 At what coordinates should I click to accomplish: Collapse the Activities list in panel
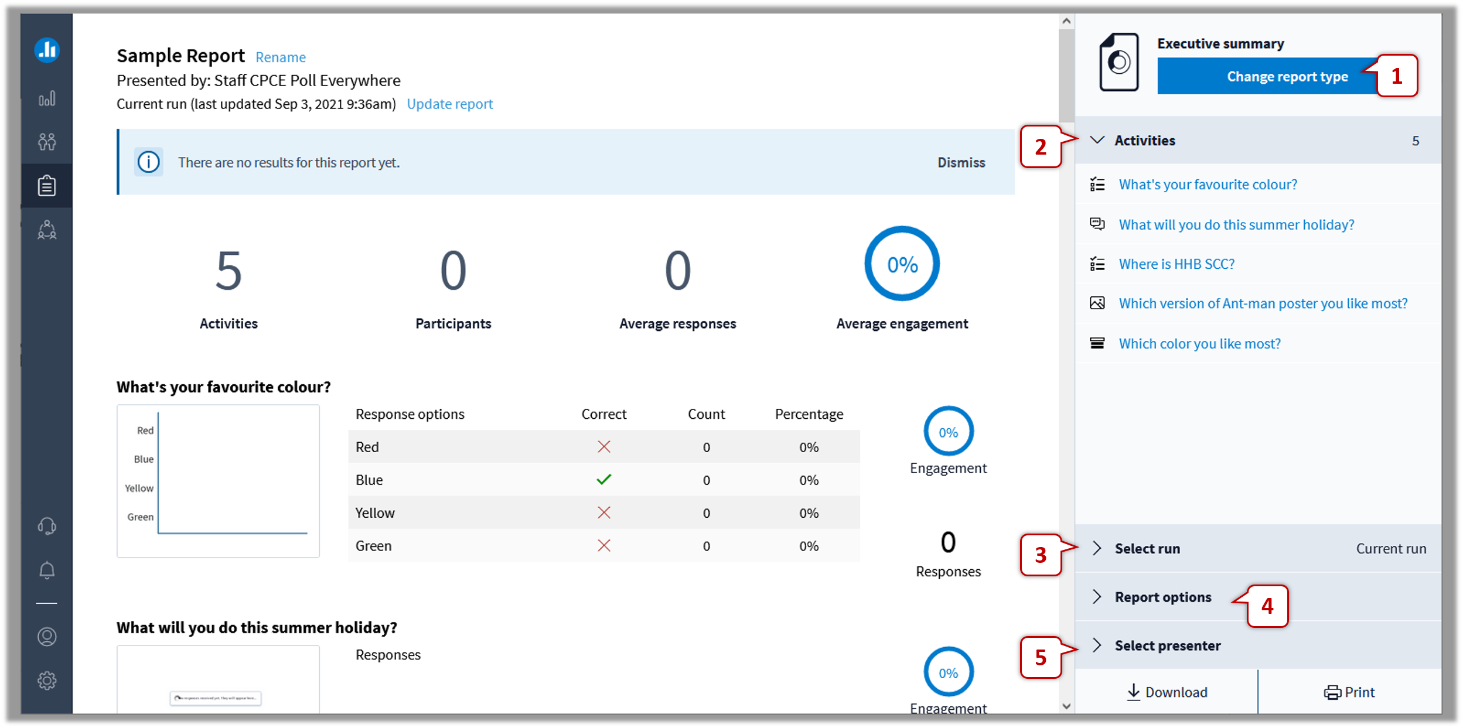click(1099, 141)
